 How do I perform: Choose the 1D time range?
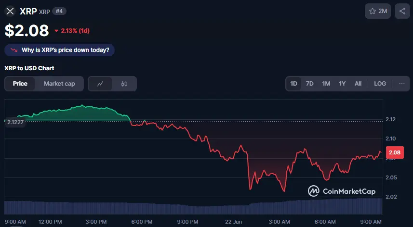coord(293,84)
